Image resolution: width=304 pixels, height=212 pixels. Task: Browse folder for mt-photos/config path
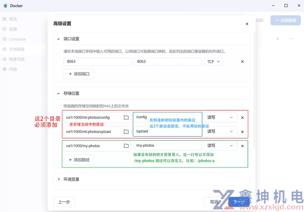[126, 118]
